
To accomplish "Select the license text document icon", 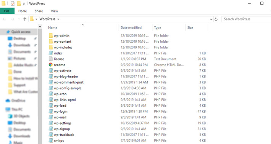I will click(51, 59).
